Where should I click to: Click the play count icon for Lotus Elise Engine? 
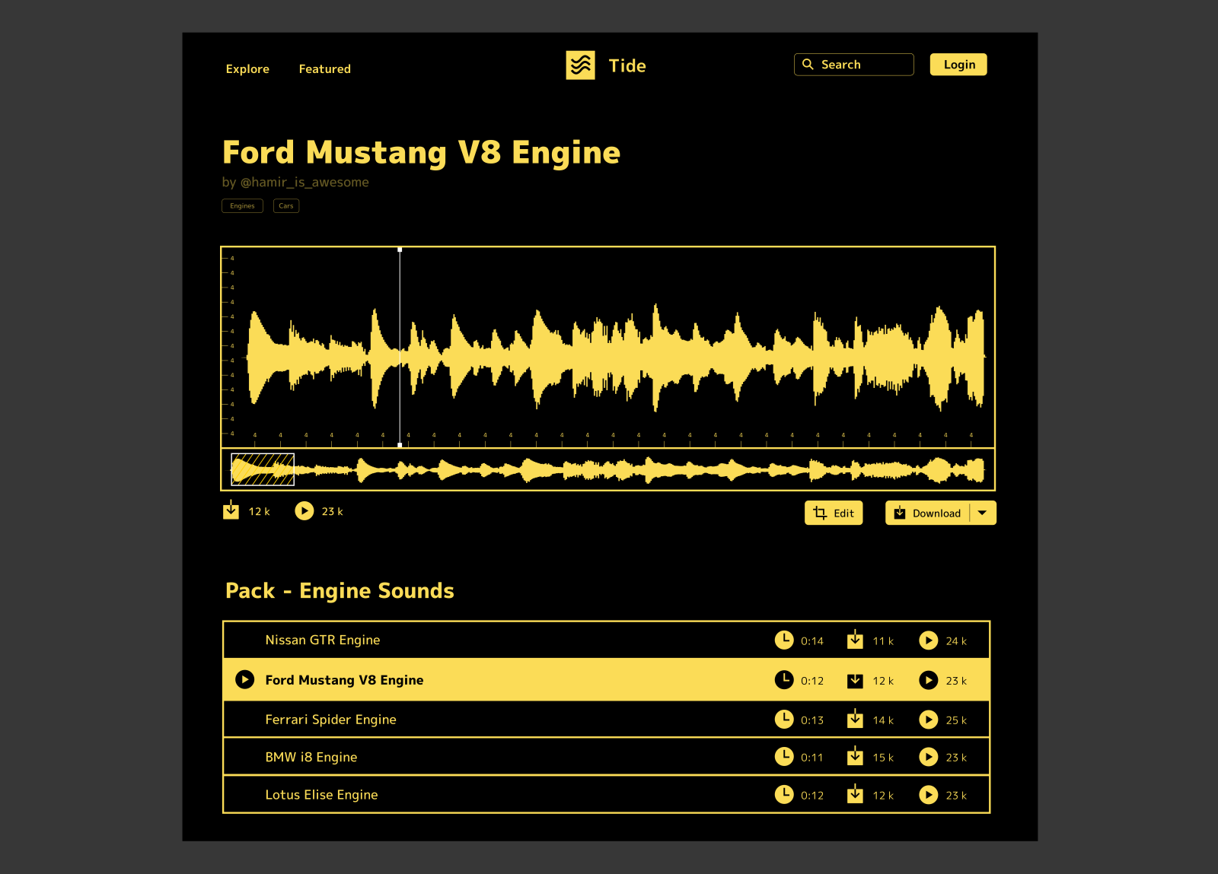click(929, 795)
